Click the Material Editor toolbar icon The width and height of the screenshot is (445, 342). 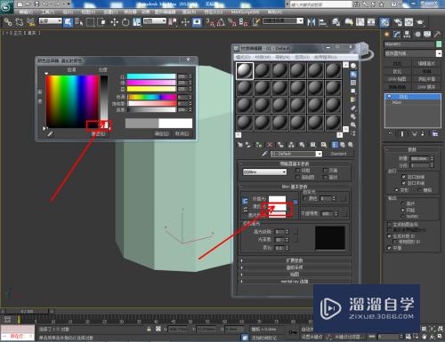(x=384, y=22)
